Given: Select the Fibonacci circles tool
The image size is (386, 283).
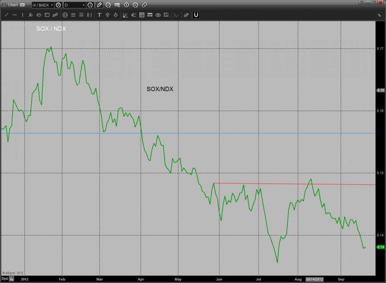Looking at the screenshot, I should coord(65,15).
